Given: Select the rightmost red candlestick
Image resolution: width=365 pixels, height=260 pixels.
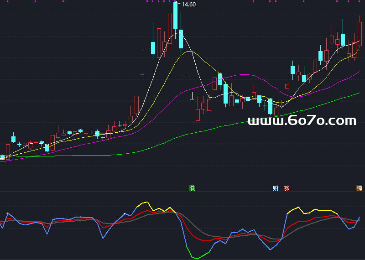Looking at the screenshot, I should click(x=360, y=31).
